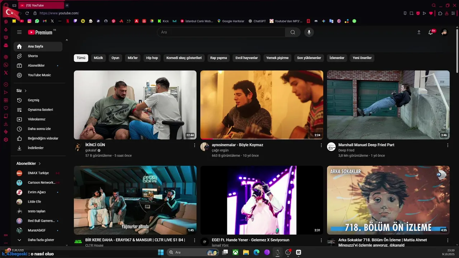The width and height of the screenshot is (459, 258).
Task: Open DMAX Turkiye subscription channel
Action: click(x=38, y=173)
